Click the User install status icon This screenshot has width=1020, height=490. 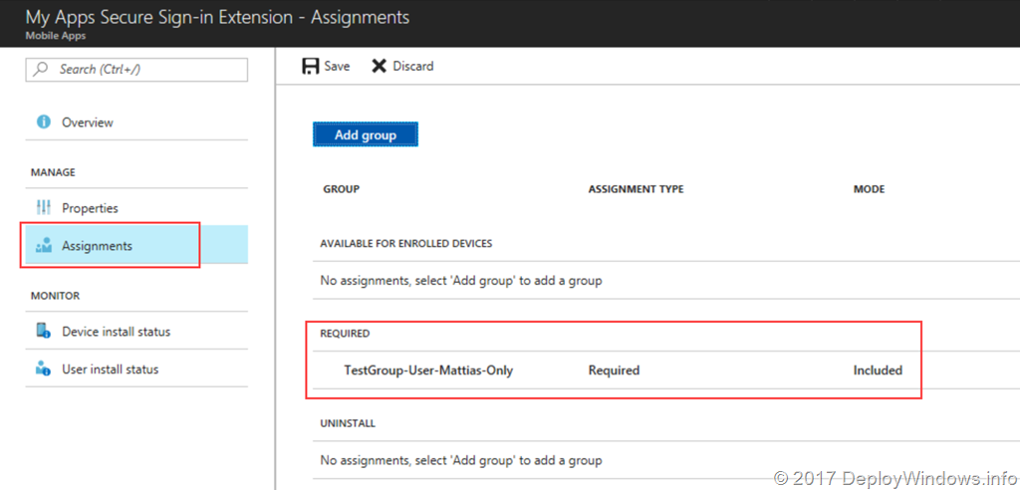coord(43,369)
